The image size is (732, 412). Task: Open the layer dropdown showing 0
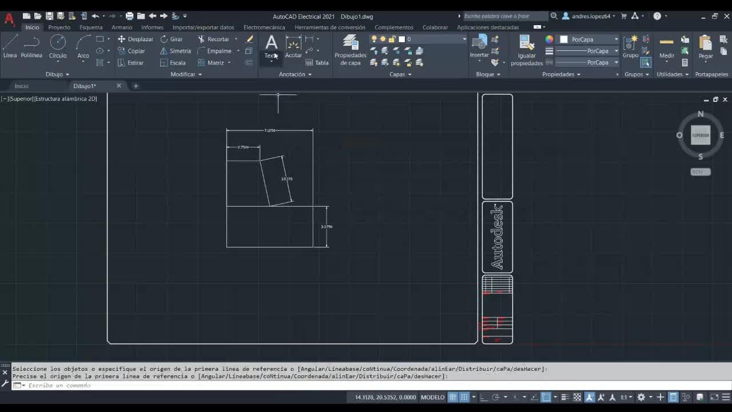coord(435,39)
